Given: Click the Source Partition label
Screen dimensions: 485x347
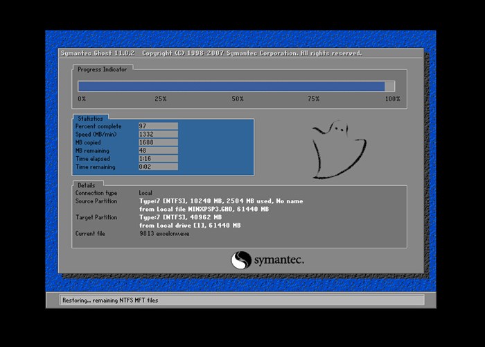Looking at the screenshot, I should pyautogui.click(x=96, y=201).
